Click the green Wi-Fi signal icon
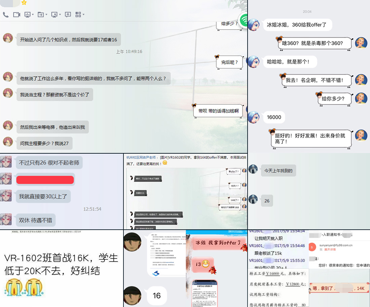The image size is (370, 307). (244, 20)
